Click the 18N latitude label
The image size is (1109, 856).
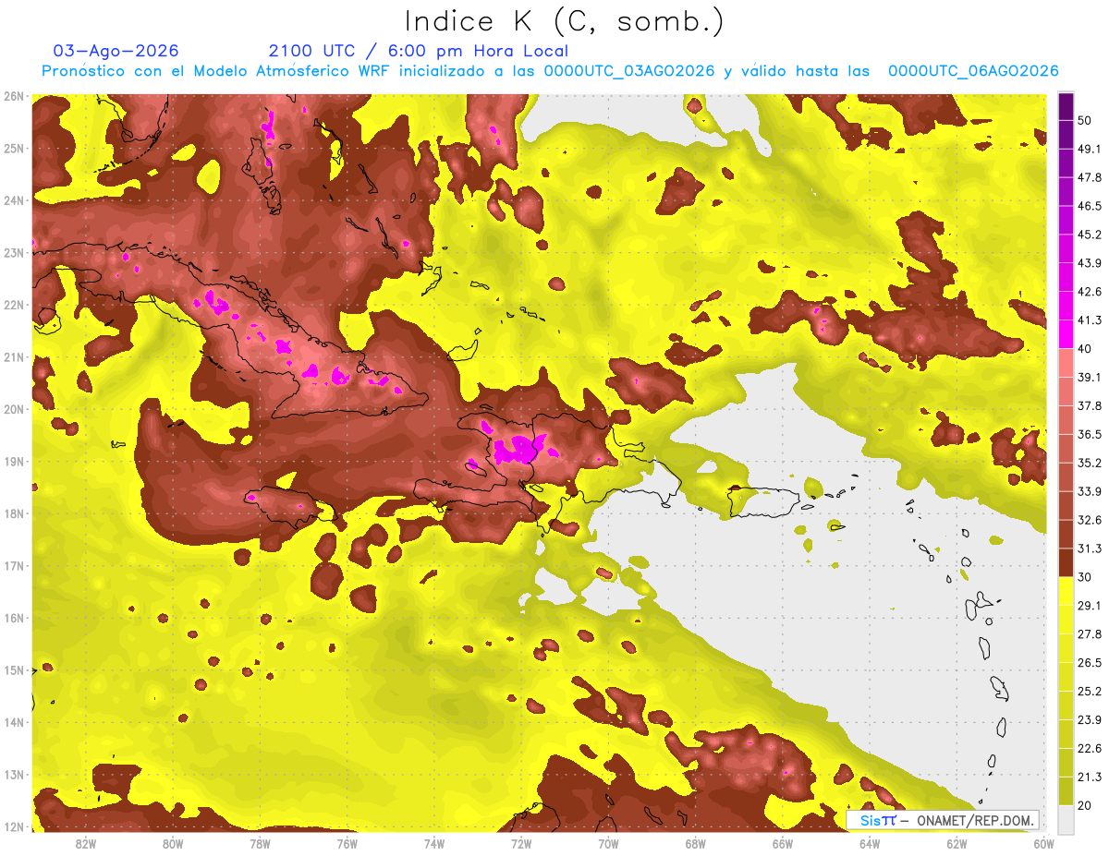[x=14, y=513]
